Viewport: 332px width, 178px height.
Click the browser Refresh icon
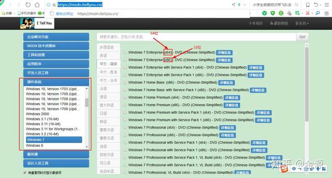coord(28,5)
